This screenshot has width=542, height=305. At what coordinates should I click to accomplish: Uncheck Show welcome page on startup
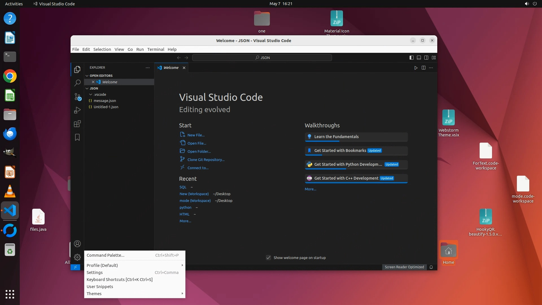(x=268, y=258)
